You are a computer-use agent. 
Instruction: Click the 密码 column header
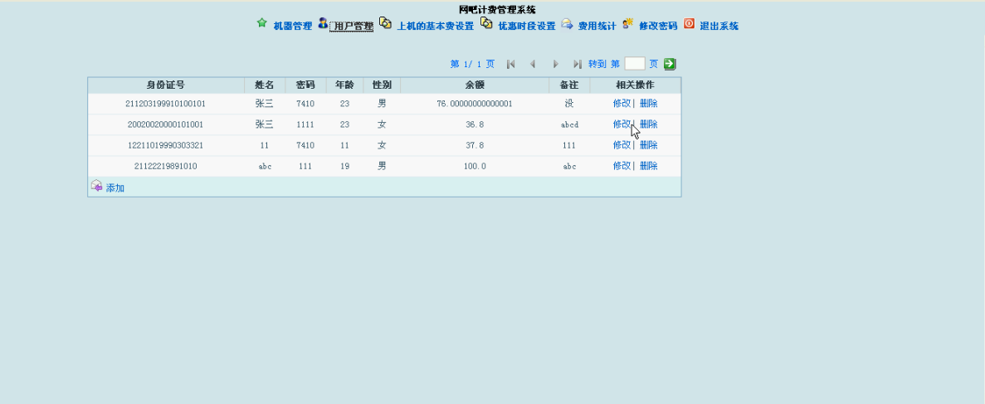tap(305, 85)
